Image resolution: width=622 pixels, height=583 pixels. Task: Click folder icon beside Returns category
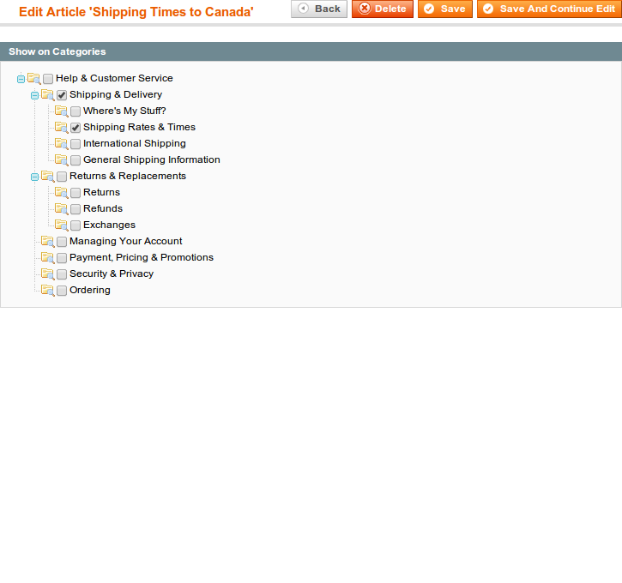[x=62, y=192]
